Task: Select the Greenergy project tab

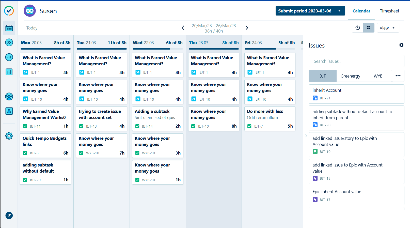Action: click(350, 76)
